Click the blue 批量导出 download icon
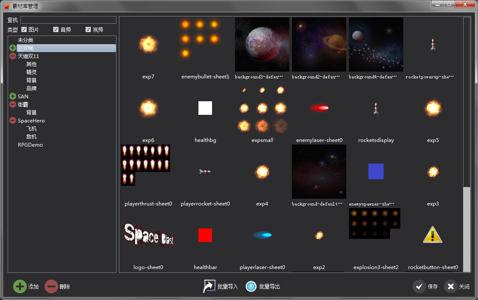 (251, 286)
